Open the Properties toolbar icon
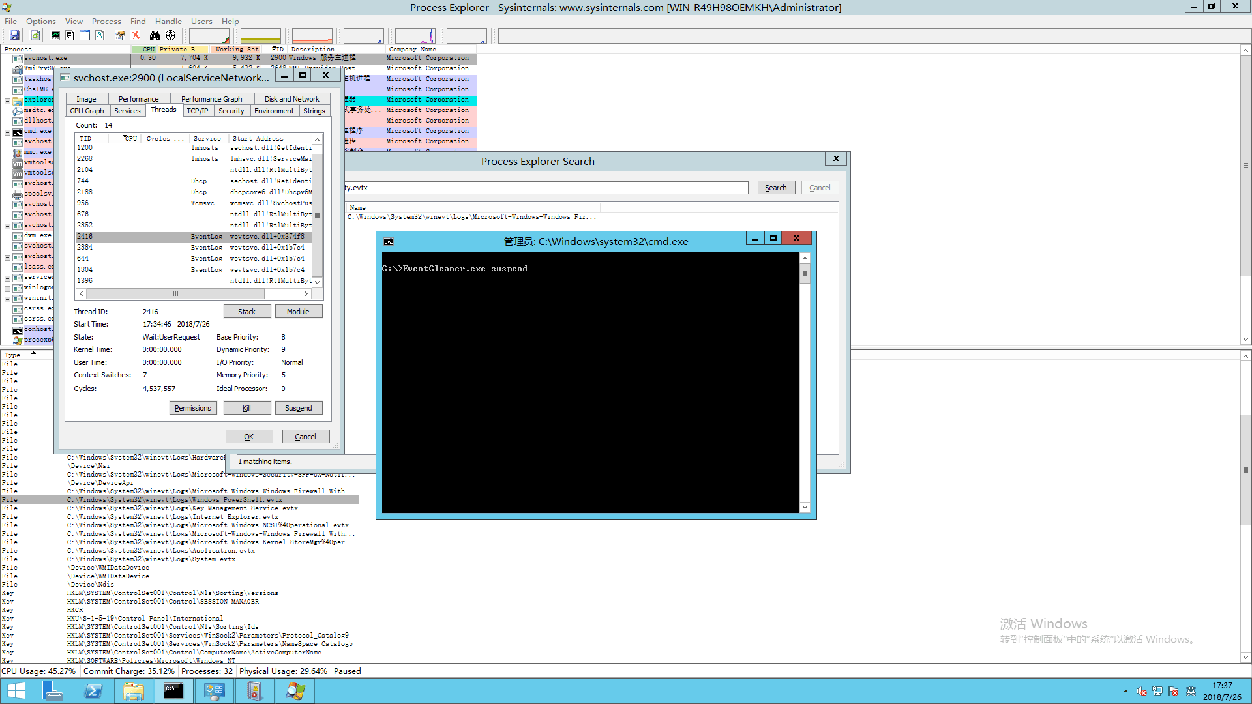Image resolution: width=1252 pixels, height=704 pixels. [x=119, y=35]
